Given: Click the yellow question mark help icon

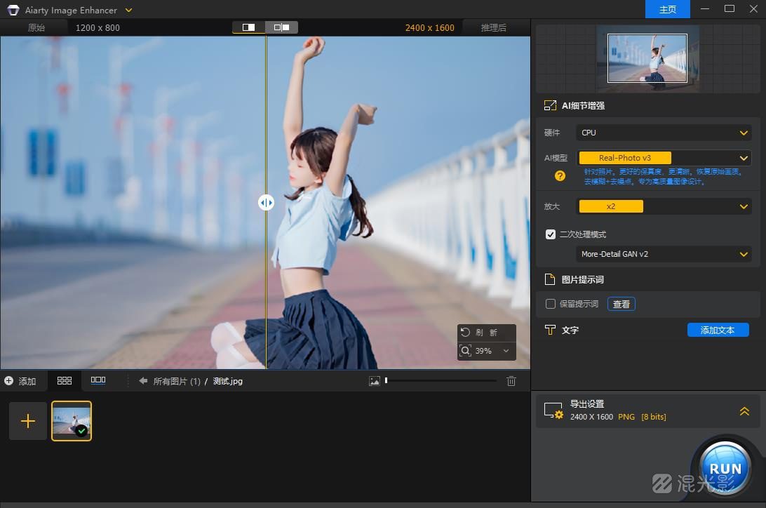Looking at the screenshot, I should (x=560, y=176).
